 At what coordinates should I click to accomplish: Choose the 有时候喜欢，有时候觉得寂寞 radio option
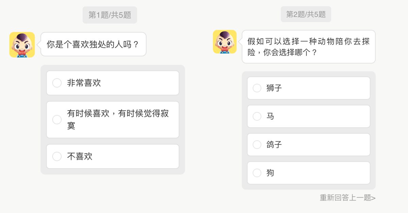[x=57, y=120]
